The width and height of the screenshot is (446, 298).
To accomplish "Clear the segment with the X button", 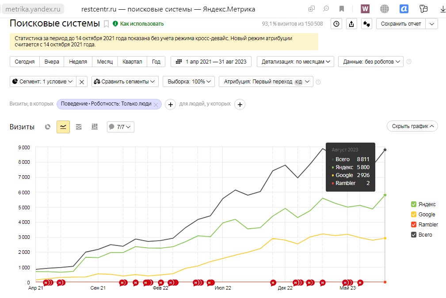I will (x=82, y=82).
